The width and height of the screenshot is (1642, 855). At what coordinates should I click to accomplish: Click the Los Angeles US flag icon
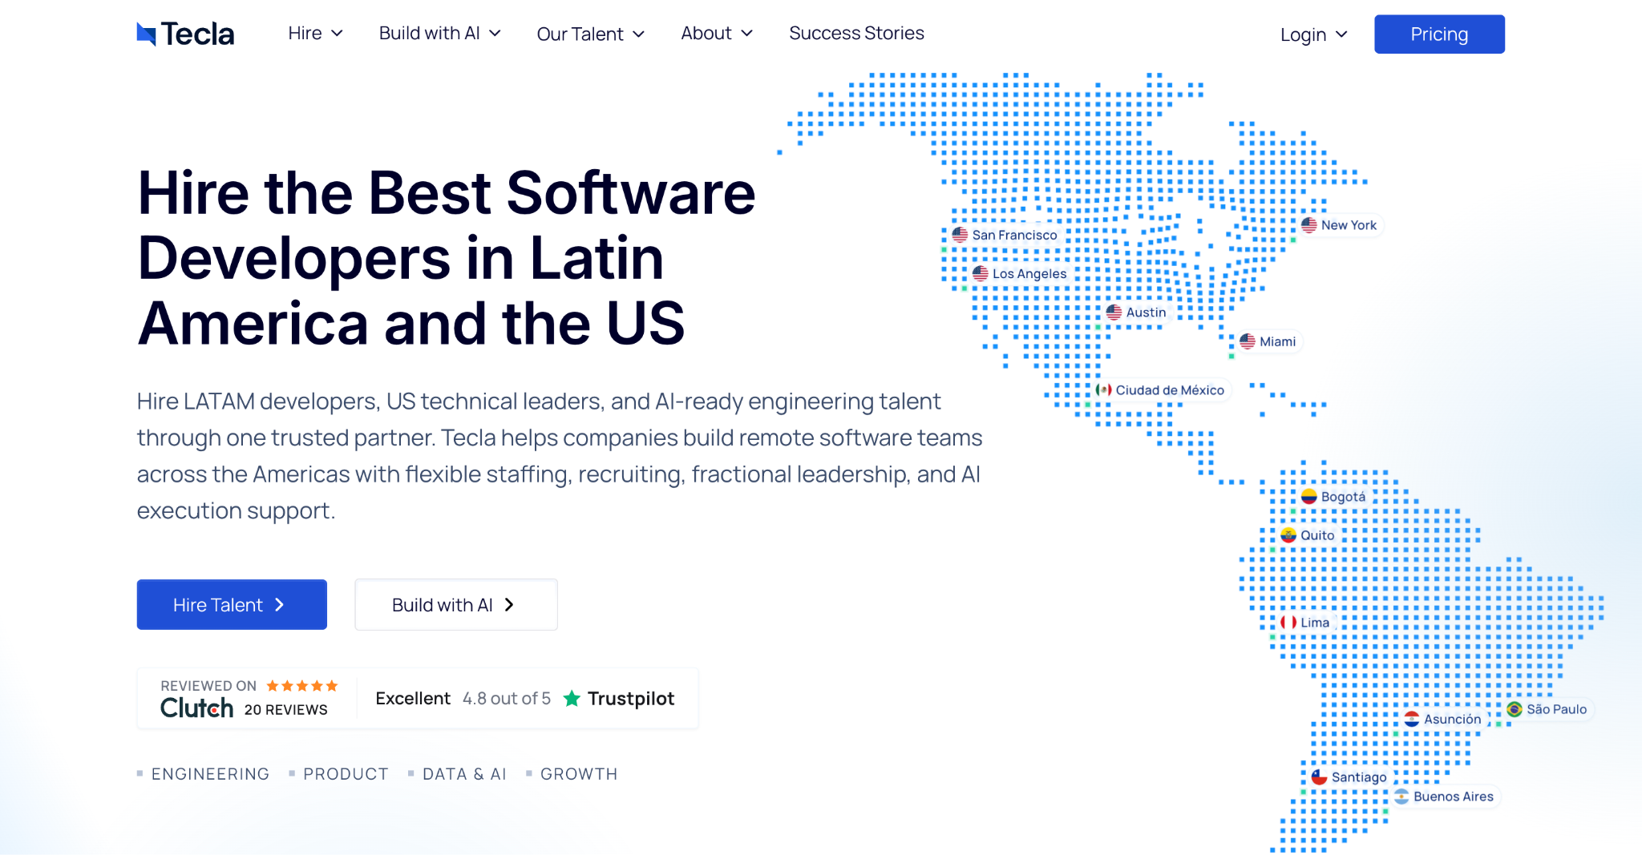981,273
